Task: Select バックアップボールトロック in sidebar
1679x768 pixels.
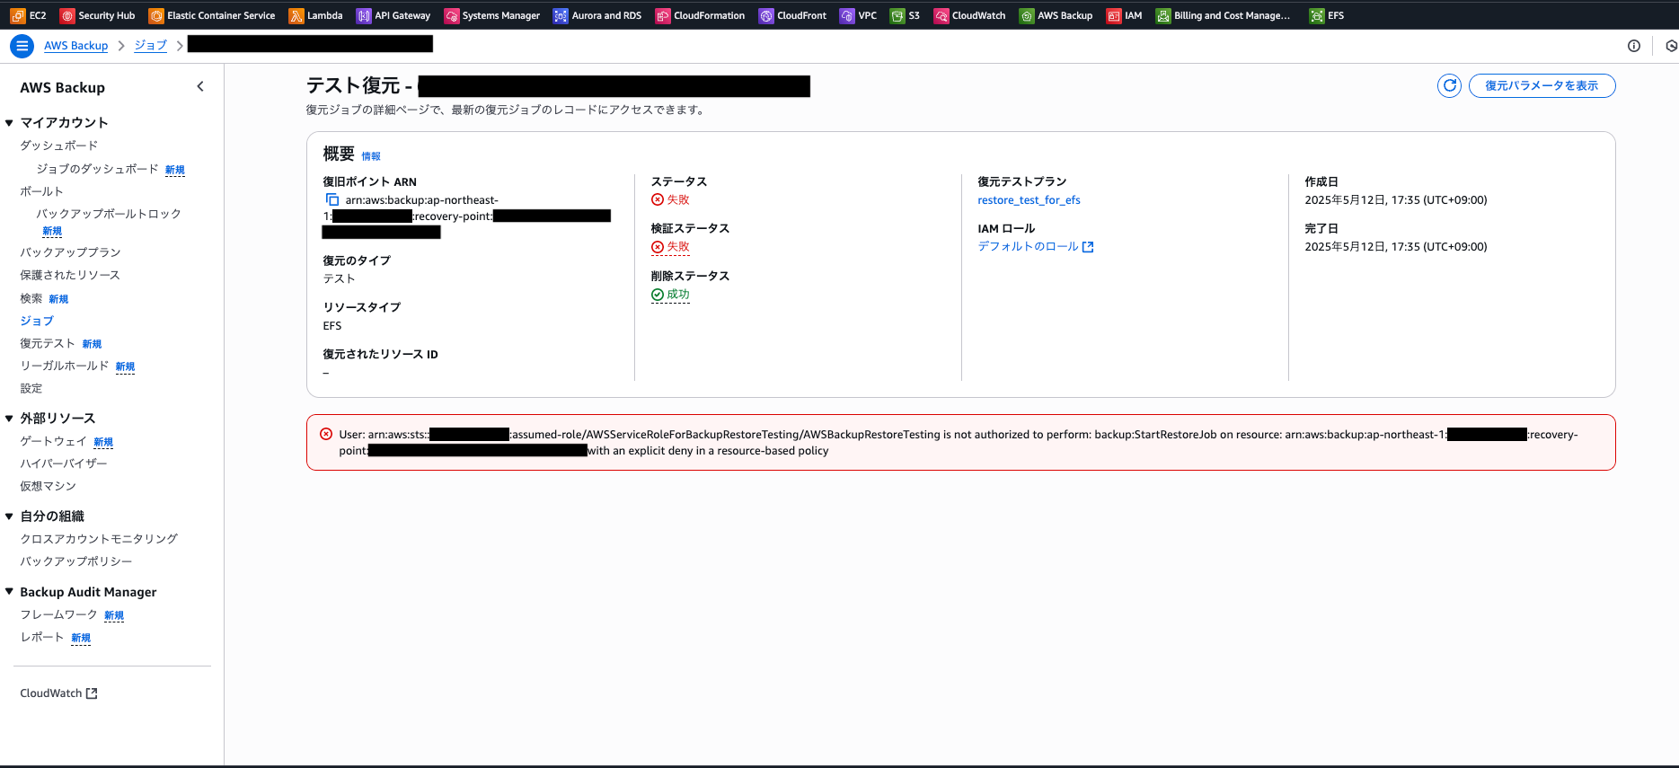Action: pos(109,214)
